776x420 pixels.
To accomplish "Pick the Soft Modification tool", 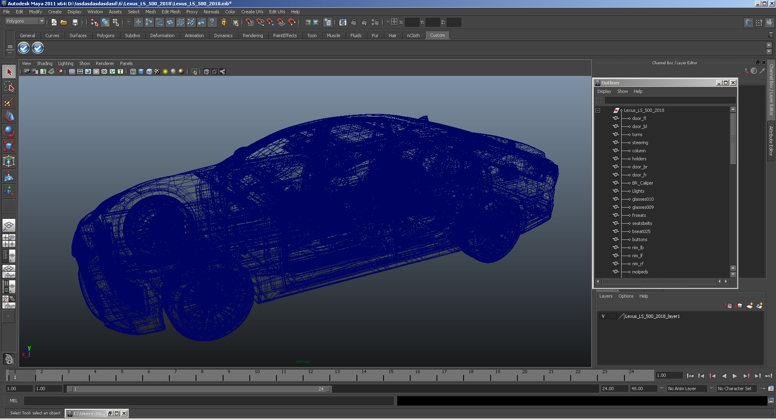I will click(9, 176).
